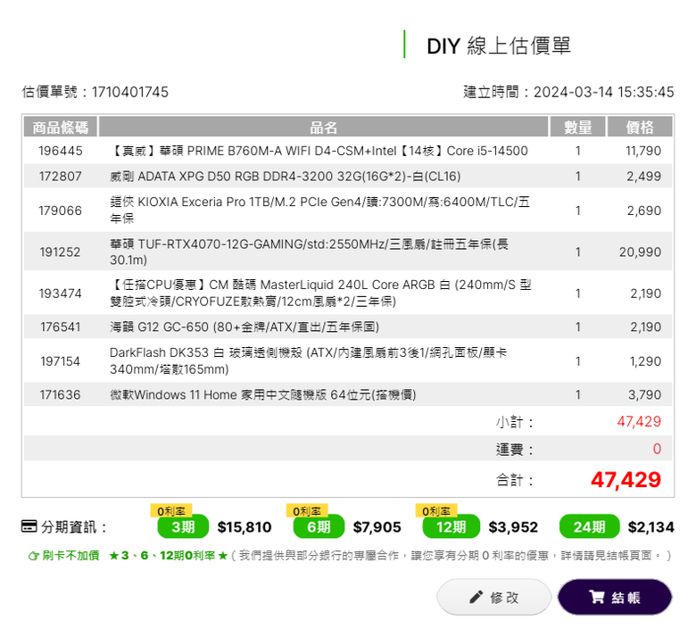
Task: Click the price 1,290
Action: [645, 361]
